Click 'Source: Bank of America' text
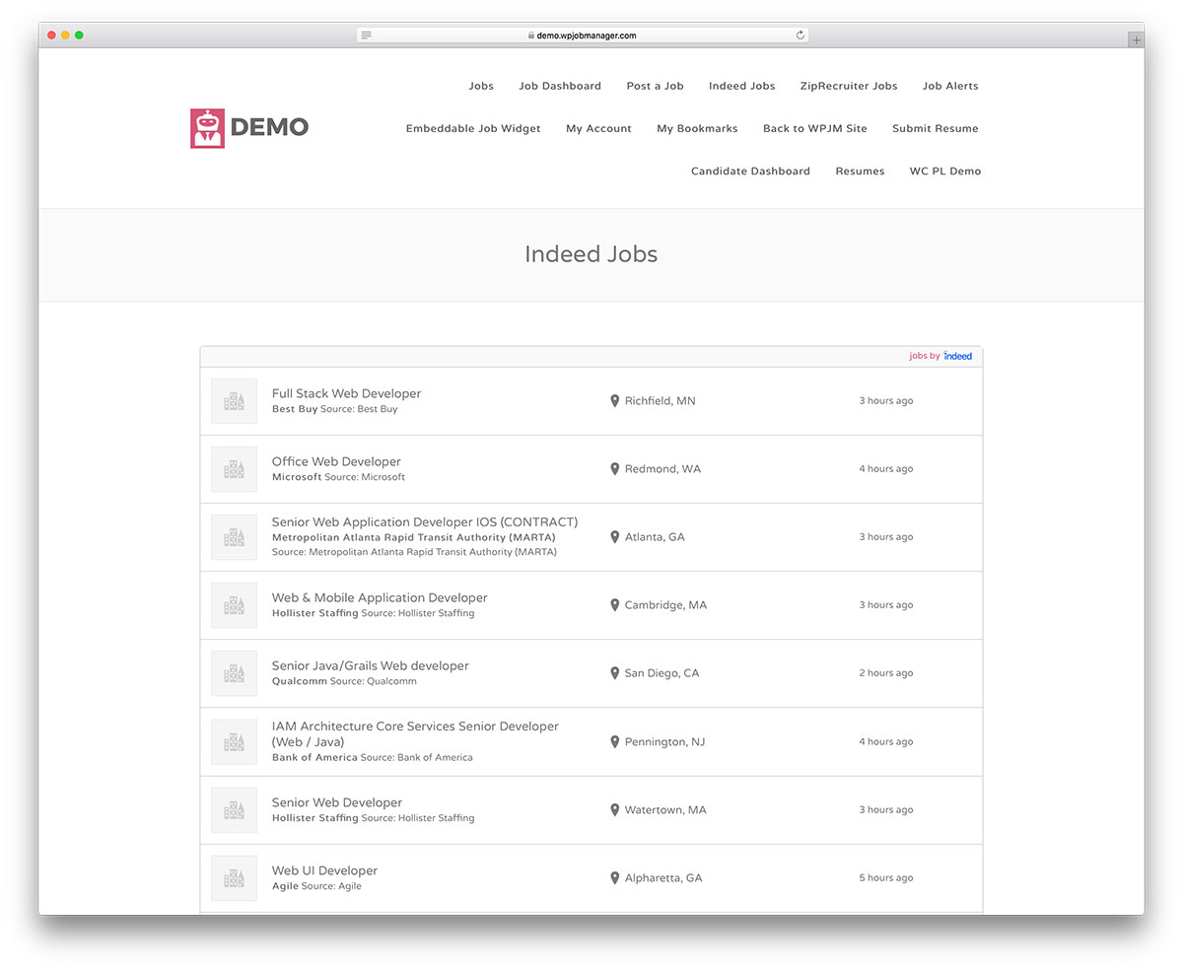 (x=417, y=758)
